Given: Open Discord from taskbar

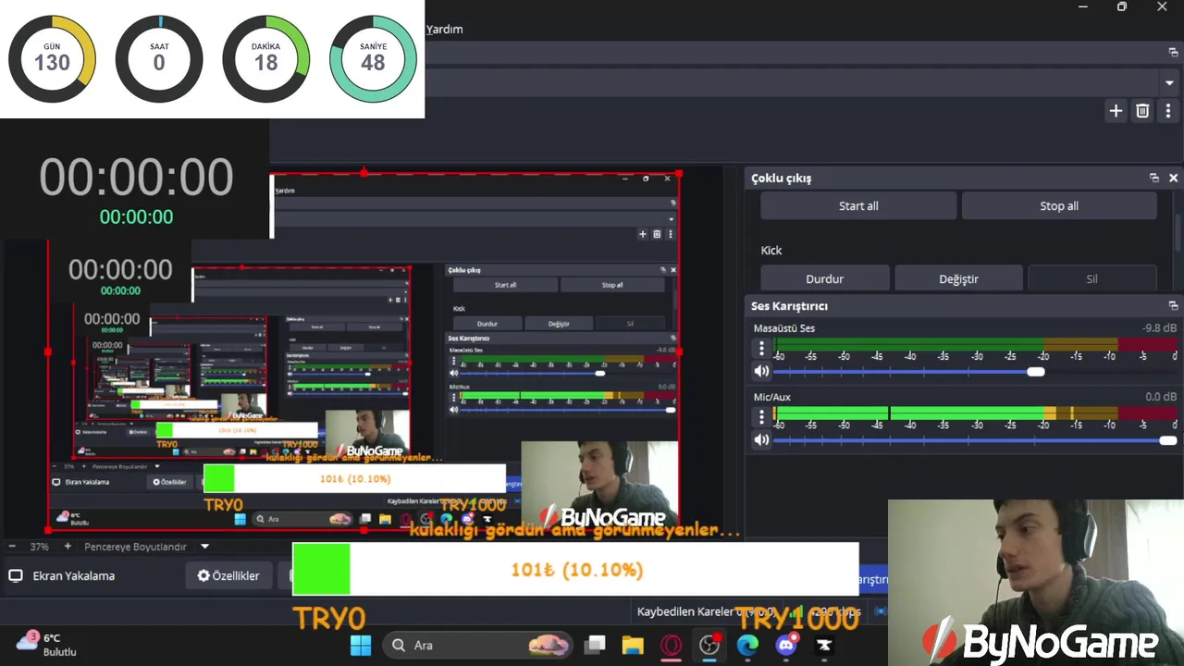Looking at the screenshot, I should pyautogui.click(x=787, y=644).
